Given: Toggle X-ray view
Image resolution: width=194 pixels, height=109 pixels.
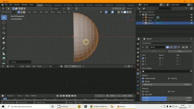Looking at the screenshot, I should point(119,12).
